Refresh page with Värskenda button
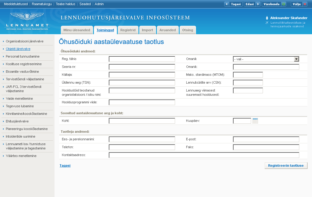Screen dimensions: 312x197 274,4
